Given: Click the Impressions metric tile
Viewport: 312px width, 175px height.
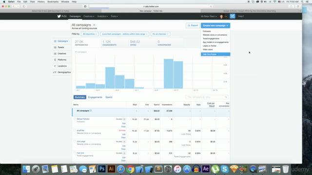Looking at the screenshot, I should (86, 43).
